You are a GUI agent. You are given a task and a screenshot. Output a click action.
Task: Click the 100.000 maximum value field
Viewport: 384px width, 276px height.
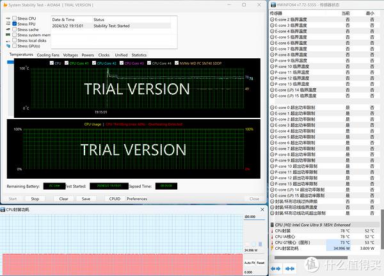(254, 216)
